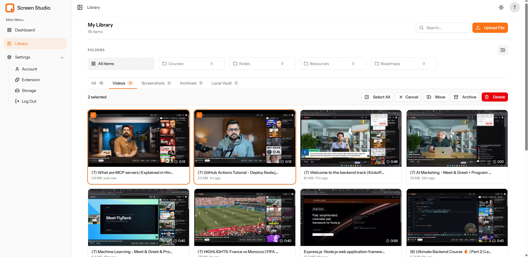
Task: Toggle the light/dark theme sun icon
Action: 501,7
